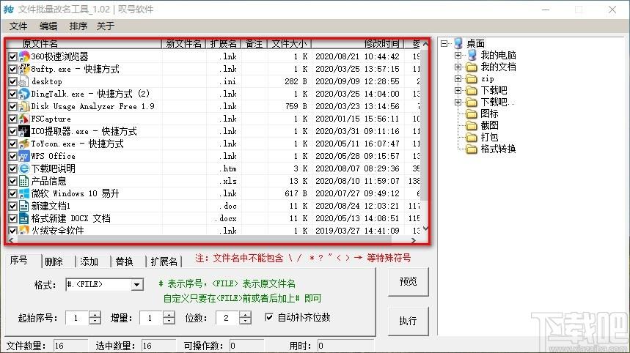Uncheck the desktop.ini row checkbox

coord(13,81)
